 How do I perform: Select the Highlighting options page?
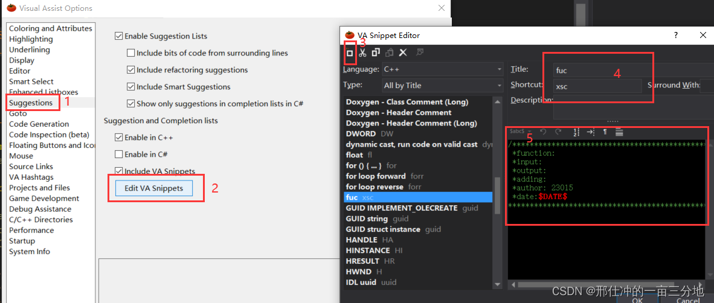[31, 39]
